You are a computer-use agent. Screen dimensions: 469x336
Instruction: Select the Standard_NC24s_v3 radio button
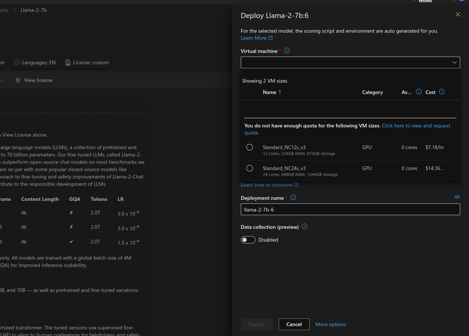click(x=250, y=168)
